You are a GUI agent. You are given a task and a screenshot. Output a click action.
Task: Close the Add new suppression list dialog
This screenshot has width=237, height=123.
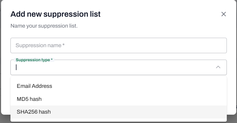(x=223, y=14)
